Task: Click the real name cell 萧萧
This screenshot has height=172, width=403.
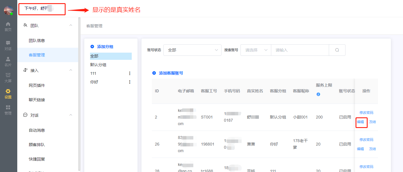Action: click(x=251, y=144)
